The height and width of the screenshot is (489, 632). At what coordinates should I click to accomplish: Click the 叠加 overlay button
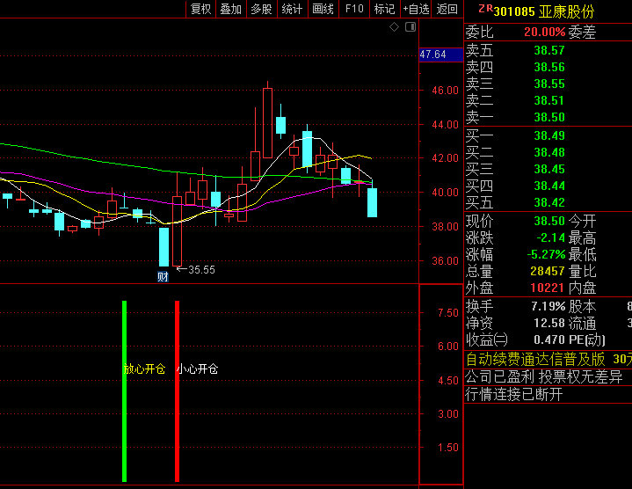click(231, 9)
